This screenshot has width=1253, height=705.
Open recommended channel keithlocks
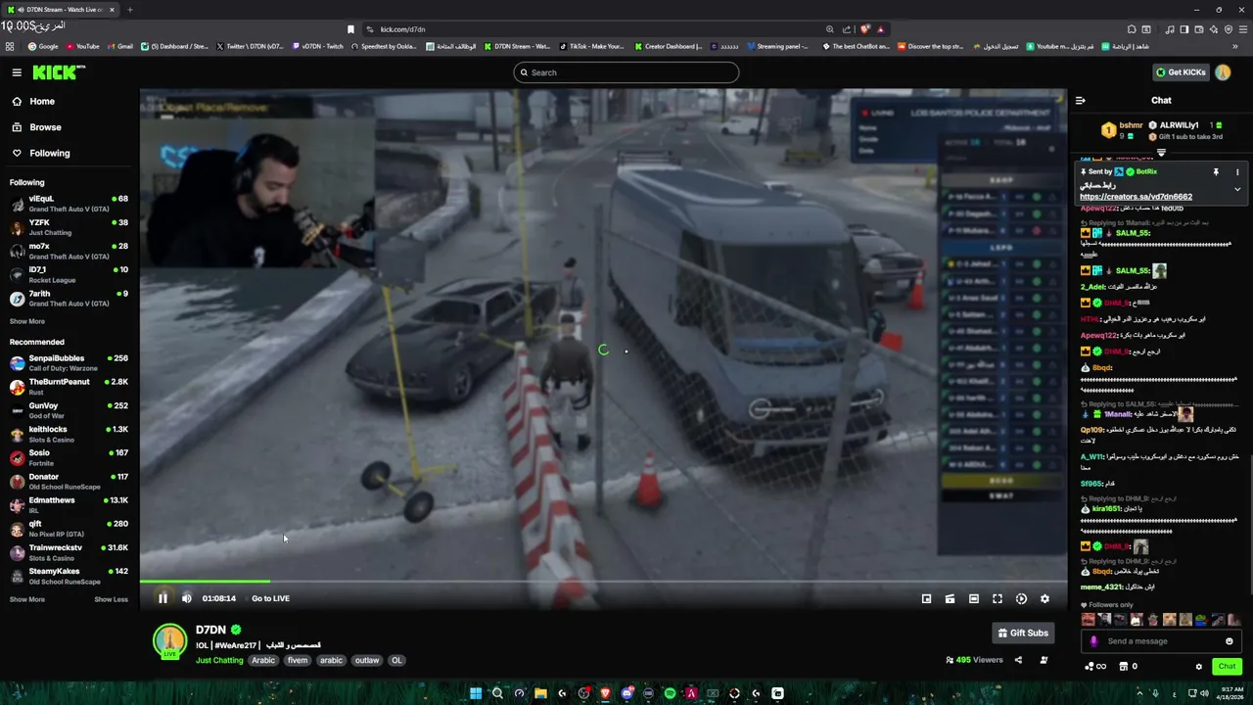point(69,434)
